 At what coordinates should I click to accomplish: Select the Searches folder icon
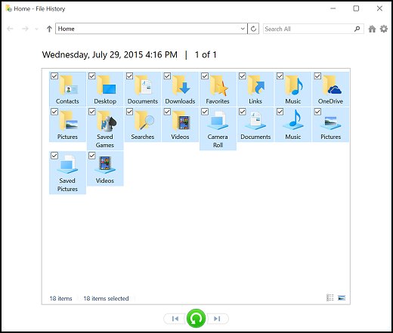click(x=144, y=122)
